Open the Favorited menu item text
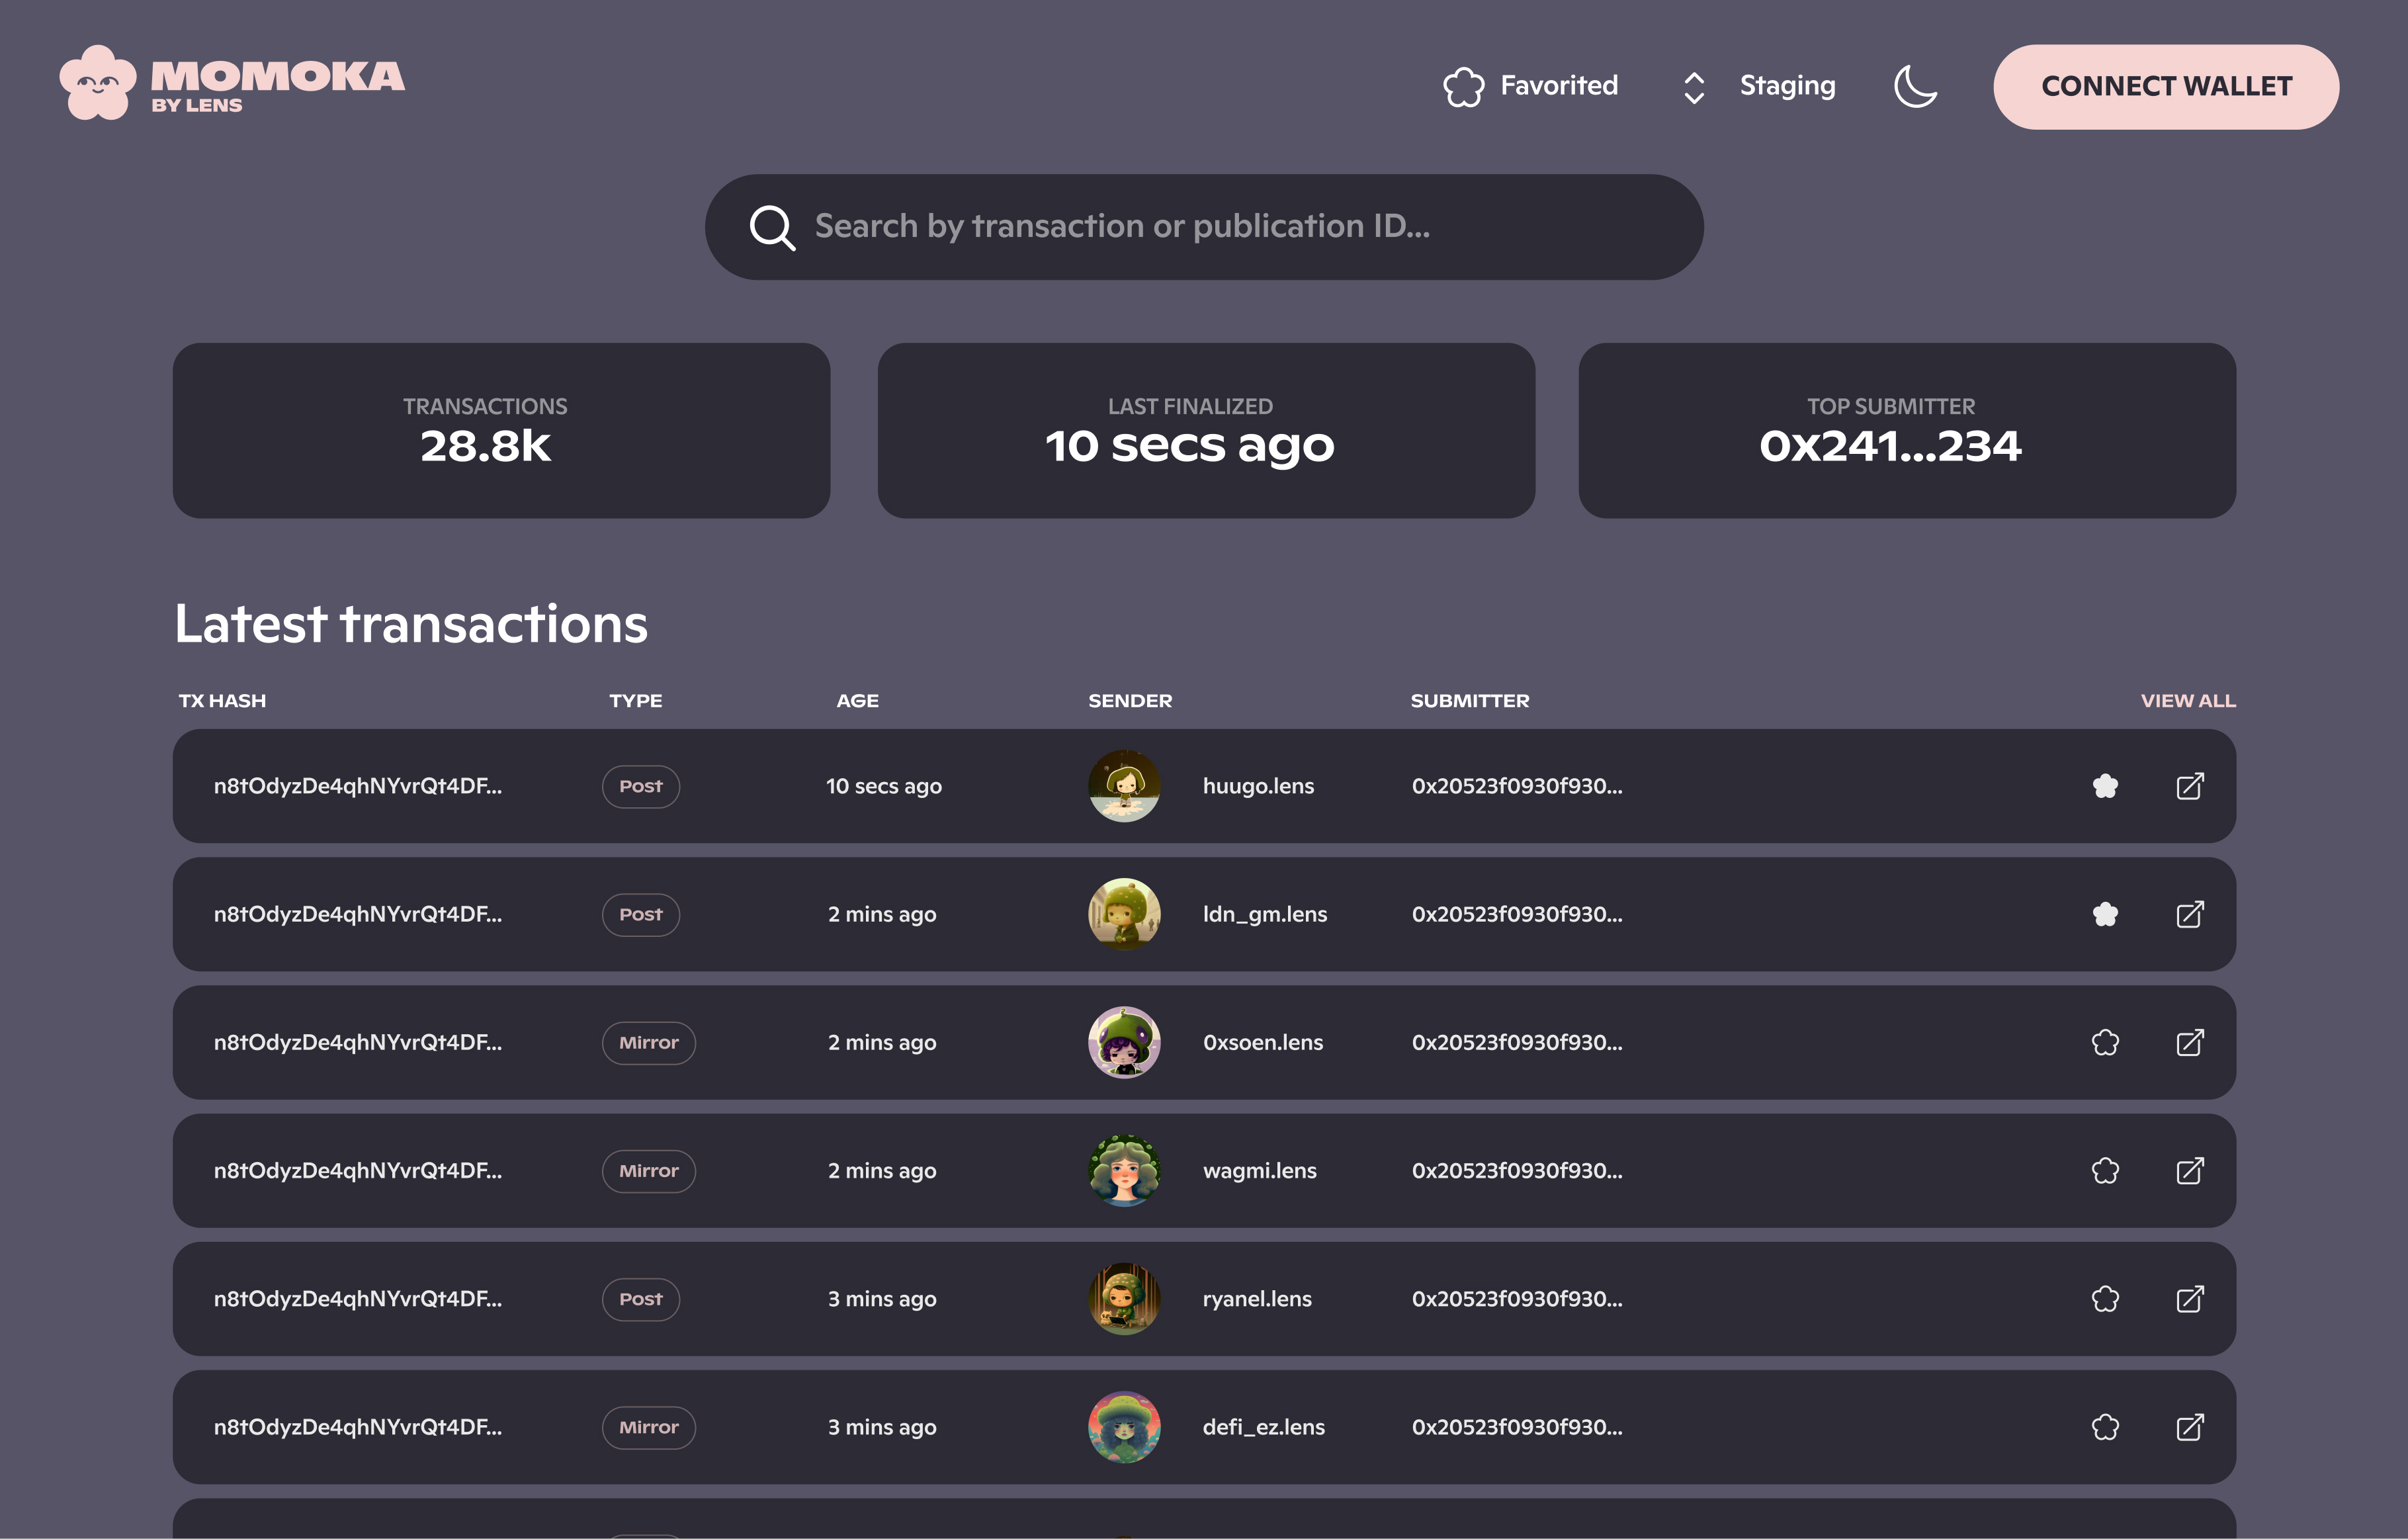 (1558, 86)
